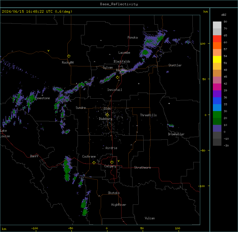Click the Strathmore label

click(142, 168)
